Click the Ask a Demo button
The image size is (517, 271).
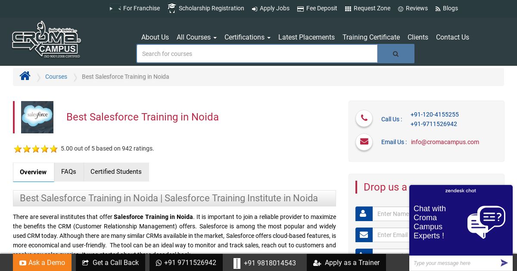coord(42,262)
